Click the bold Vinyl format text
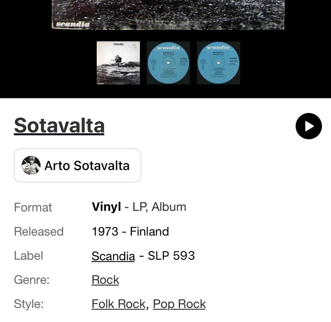The height and width of the screenshot is (322, 331). (x=106, y=207)
